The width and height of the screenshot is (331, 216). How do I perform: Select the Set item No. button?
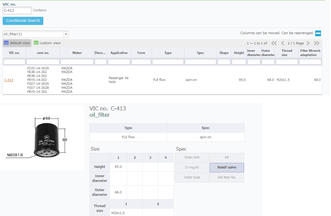coord(227,178)
